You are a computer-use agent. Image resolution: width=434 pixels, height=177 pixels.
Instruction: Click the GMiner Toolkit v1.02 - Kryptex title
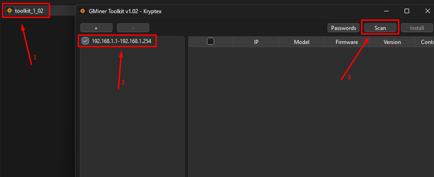click(125, 11)
